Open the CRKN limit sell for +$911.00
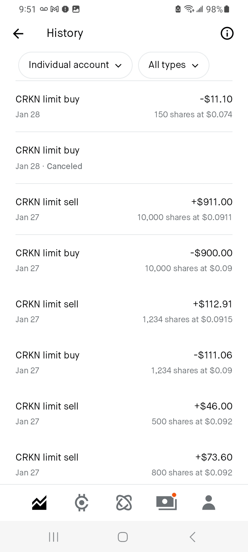The height and width of the screenshot is (552, 248). pyautogui.click(x=124, y=209)
